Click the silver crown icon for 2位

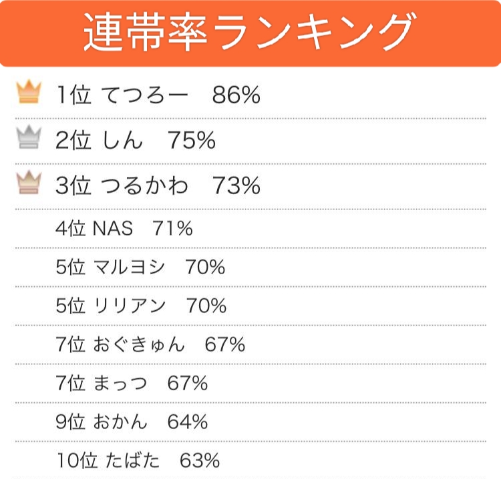28,139
